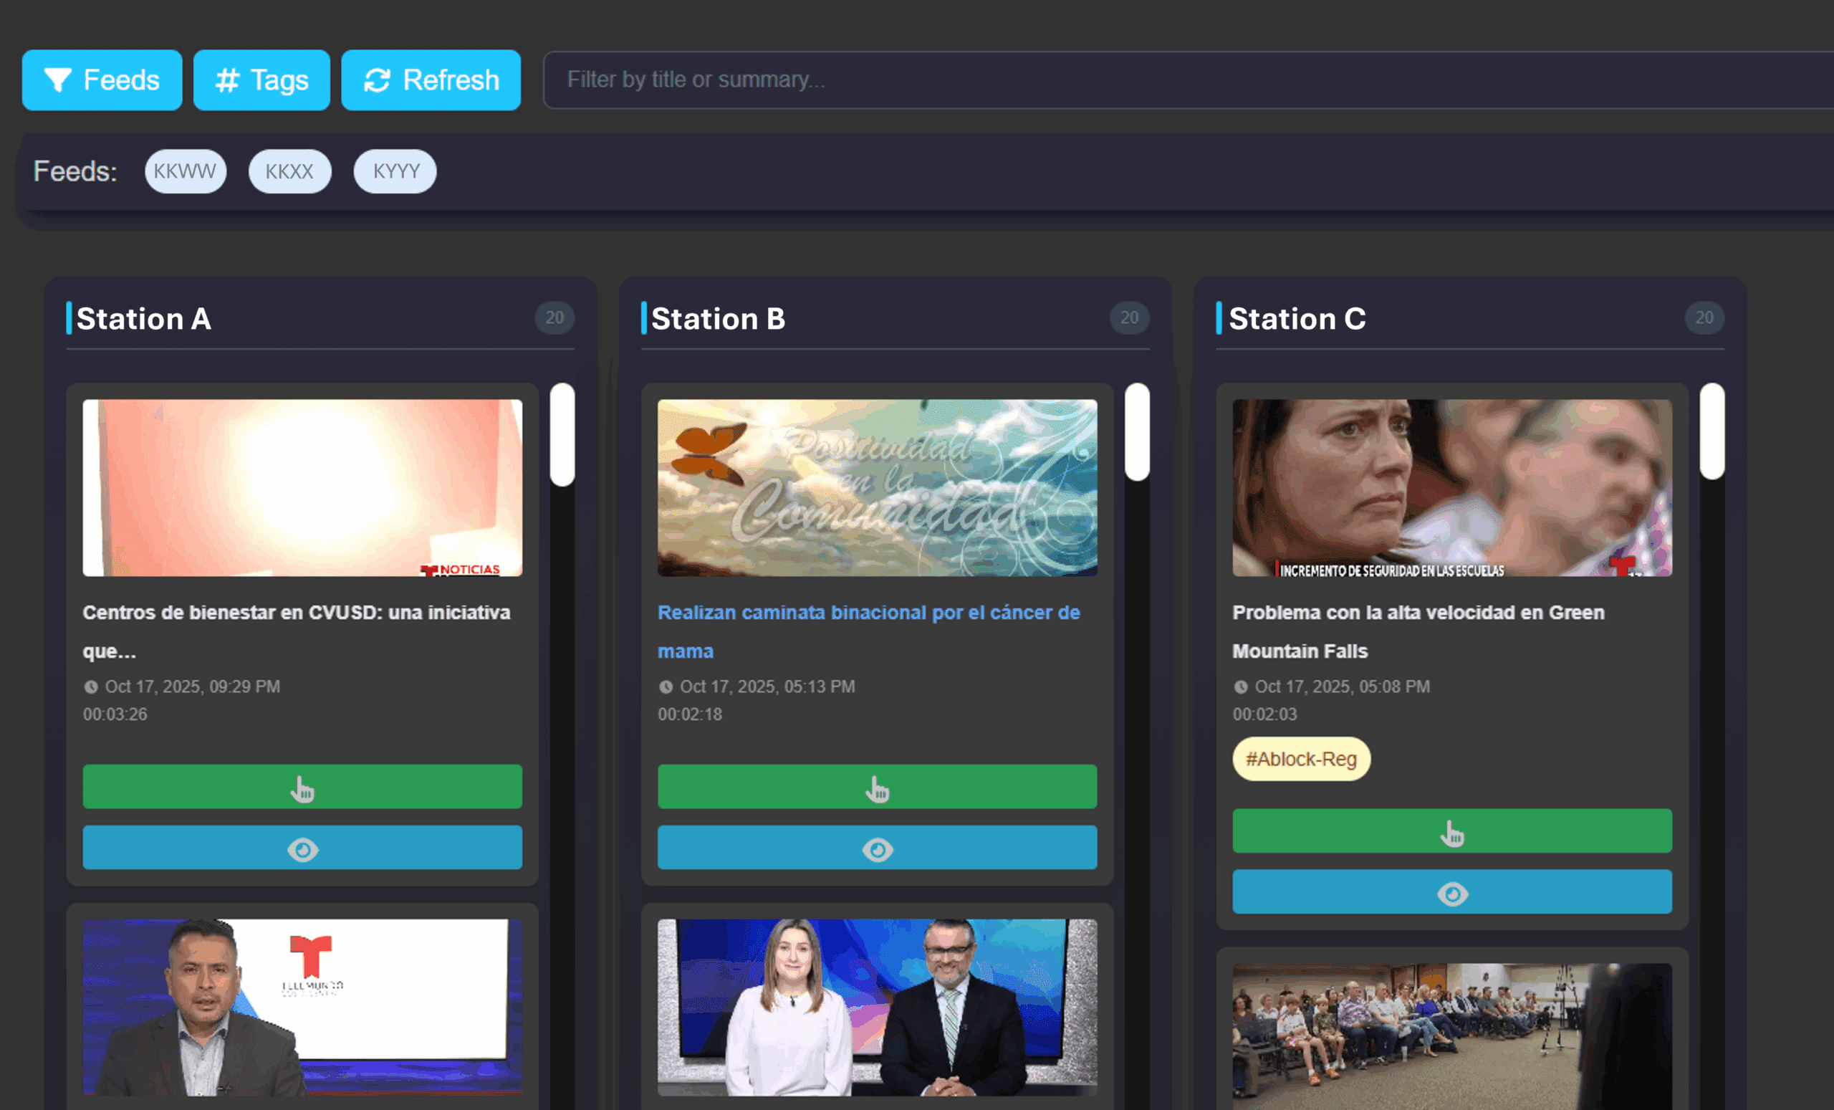This screenshot has height=1110, width=1834.
Task: Open the Tags hashtag button
Action: 261,80
